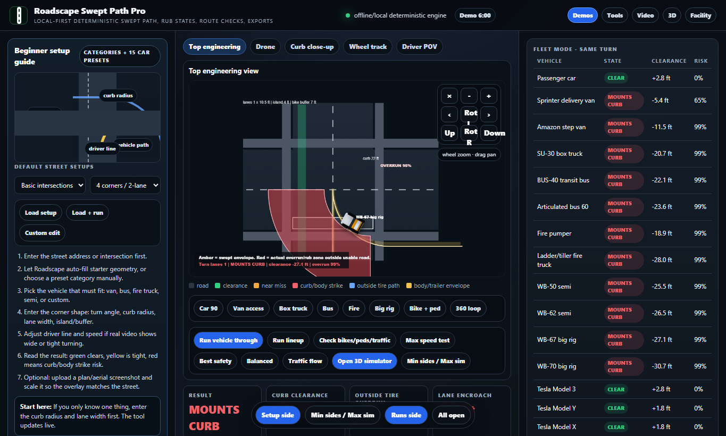Click the outside tire path legend swatch
726x436 pixels.
353,286
